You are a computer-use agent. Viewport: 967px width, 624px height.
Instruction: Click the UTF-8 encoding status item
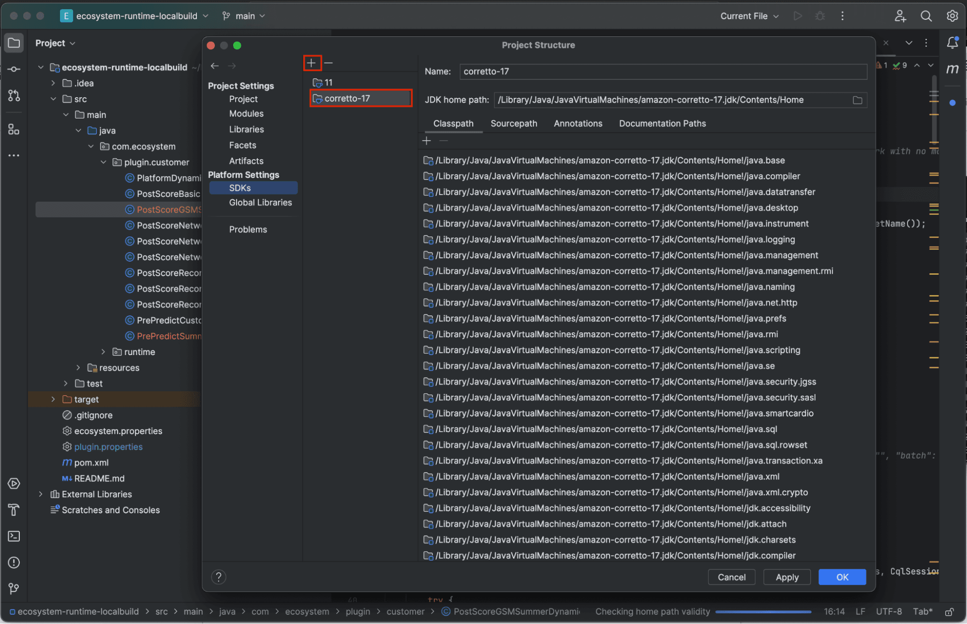(x=889, y=612)
